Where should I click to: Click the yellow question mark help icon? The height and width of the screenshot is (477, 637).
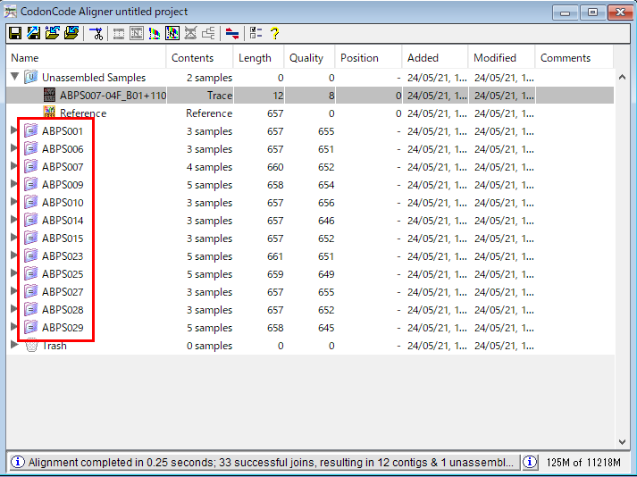tap(274, 33)
